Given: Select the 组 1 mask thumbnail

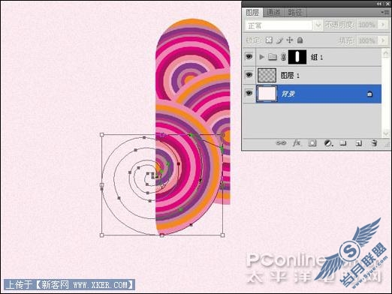Looking at the screenshot, I should click(297, 57).
